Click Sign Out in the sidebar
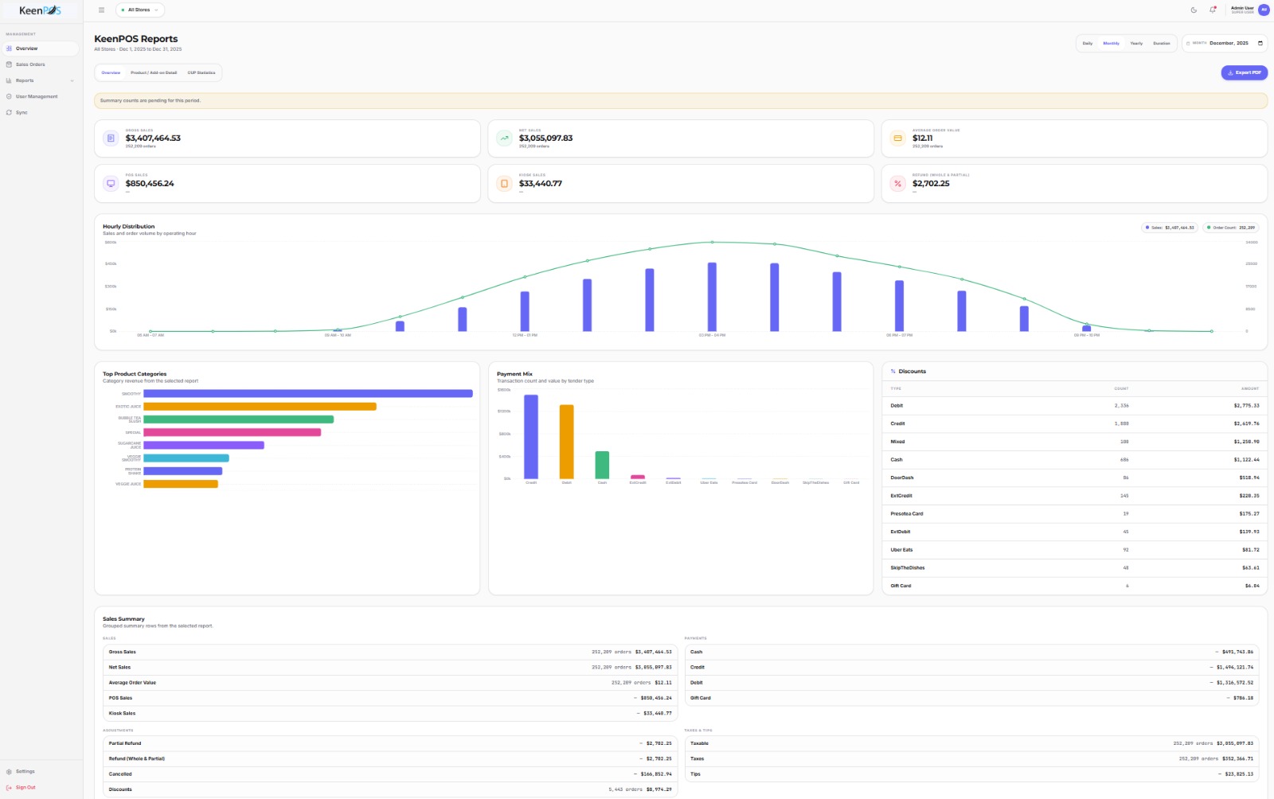The image size is (1274, 799). pos(40,787)
